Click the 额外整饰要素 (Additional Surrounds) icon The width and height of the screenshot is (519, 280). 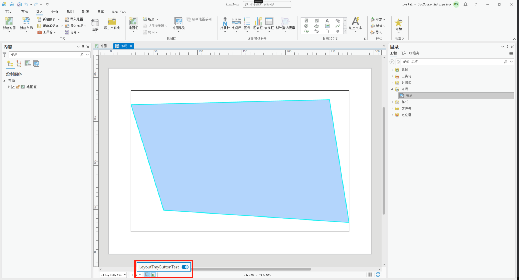[285, 21]
